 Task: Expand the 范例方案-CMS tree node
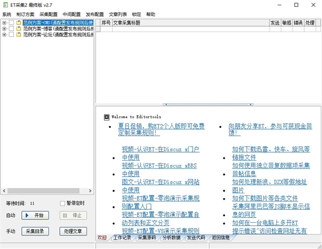(4, 23)
